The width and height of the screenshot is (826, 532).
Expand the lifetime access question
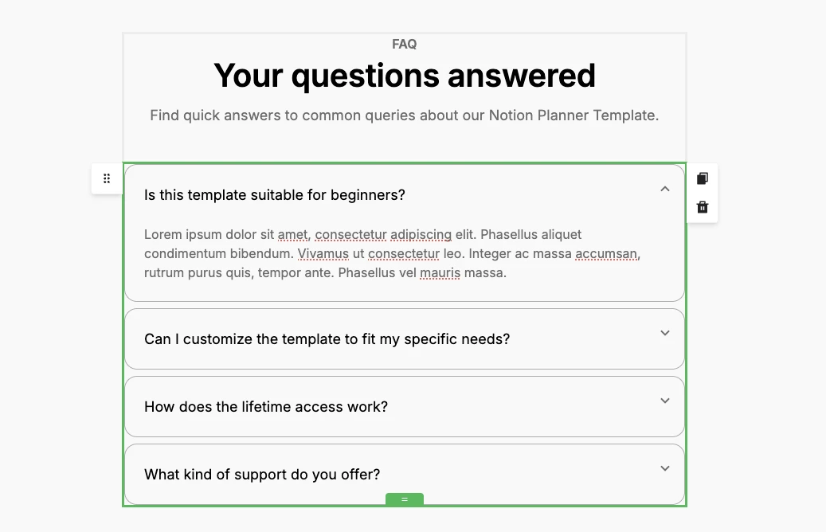pyautogui.click(x=664, y=401)
